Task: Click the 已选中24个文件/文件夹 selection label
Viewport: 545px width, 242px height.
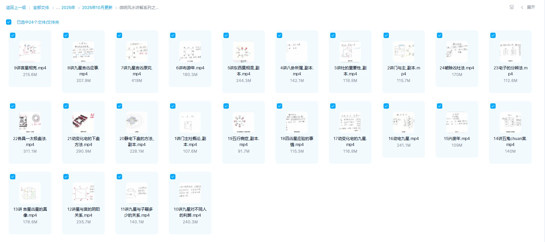Action: [x=38, y=22]
